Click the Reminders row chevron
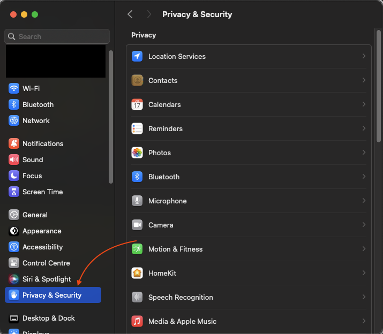Viewport: 383px width, 334px height. point(364,128)
